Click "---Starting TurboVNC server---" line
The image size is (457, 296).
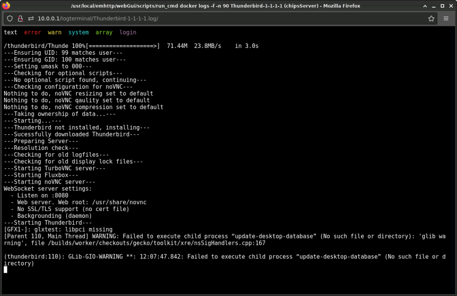point(54,169)
